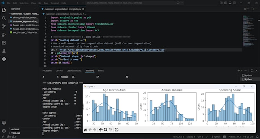
Task: Open the Explorer view in activity bar
Action: 4,10
